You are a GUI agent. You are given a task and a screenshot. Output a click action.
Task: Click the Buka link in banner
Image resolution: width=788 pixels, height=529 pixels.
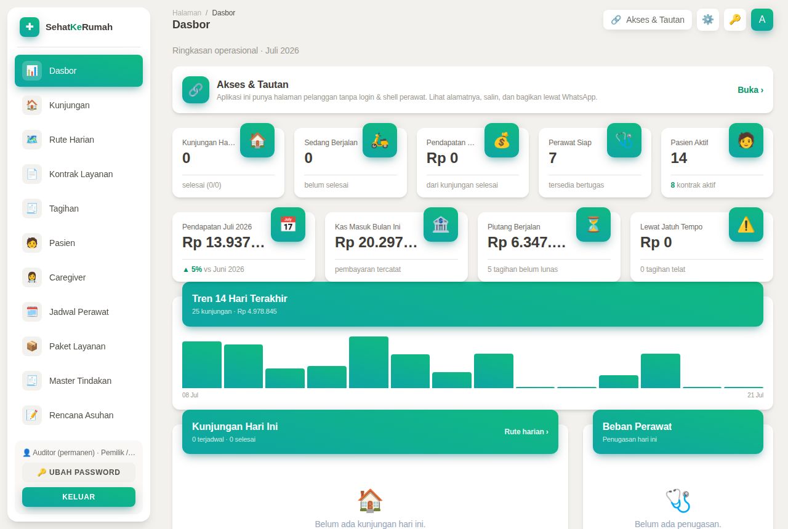tap(750, 90)
